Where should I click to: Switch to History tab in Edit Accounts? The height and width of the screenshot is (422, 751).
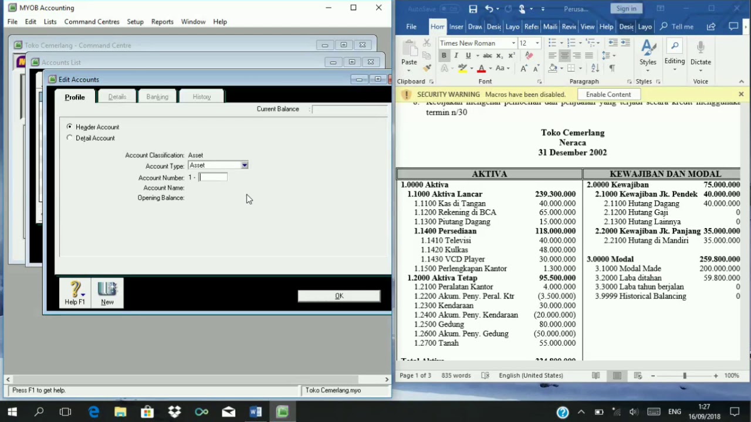(x=201, y=97)
